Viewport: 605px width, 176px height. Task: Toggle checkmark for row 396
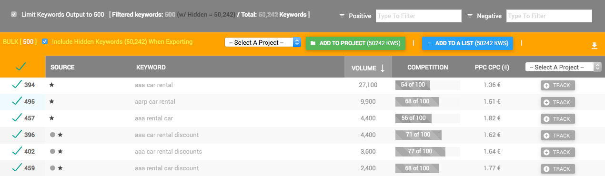point(17,135)
